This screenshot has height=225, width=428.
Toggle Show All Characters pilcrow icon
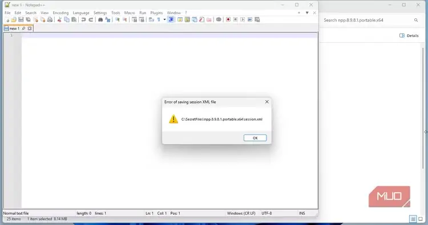pos(159,19)
